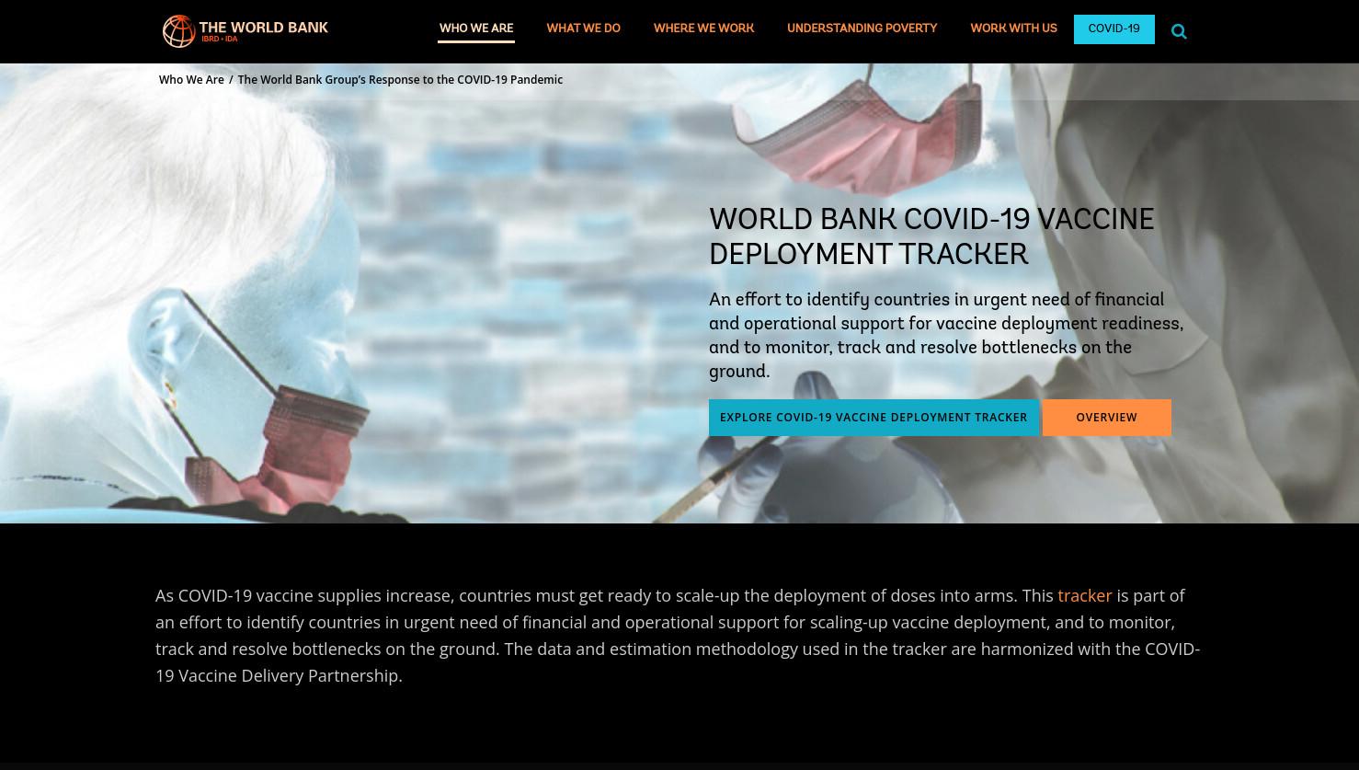The width and height of the screenshot is (1359, 770).
Task: Open the Who We Are menu
Action: pyautogui.click(x=476, y=29)
